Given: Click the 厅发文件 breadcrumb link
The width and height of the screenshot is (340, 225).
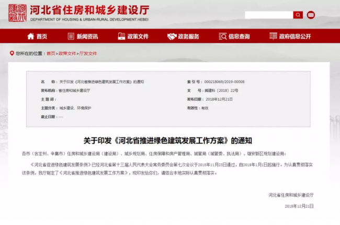Looking at the screenshot, I should point(87,53).
